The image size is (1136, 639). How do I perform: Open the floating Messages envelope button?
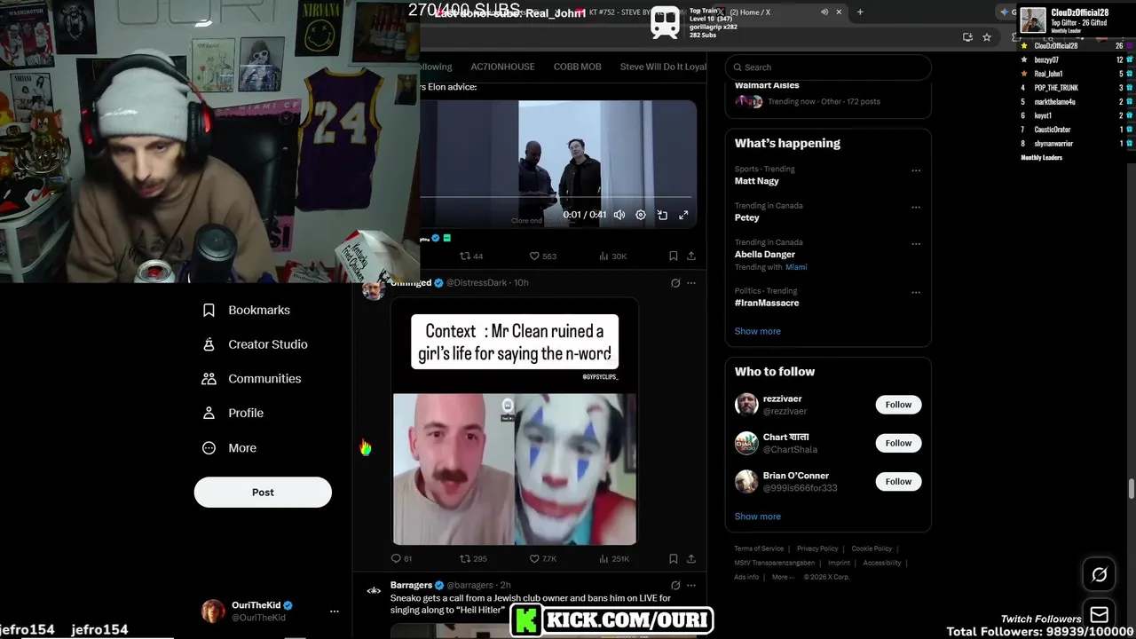click(1099, 615)
